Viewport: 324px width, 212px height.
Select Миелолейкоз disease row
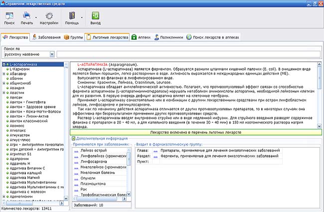point(99,167)
